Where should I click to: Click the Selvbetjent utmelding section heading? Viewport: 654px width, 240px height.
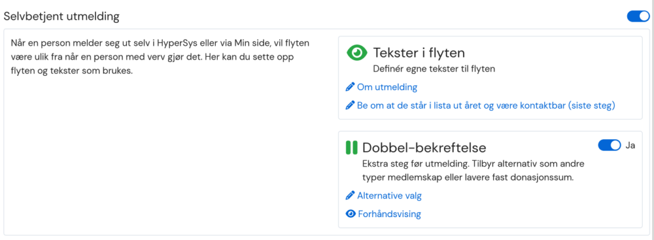[61, 17]
